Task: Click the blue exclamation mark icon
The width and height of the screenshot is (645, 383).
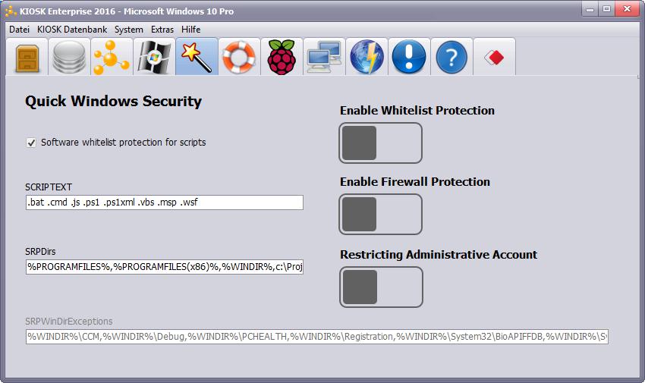Action: [x=409, y=57]
